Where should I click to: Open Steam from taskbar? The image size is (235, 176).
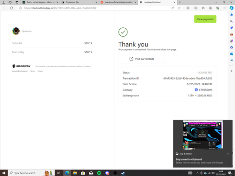(123, 173)
